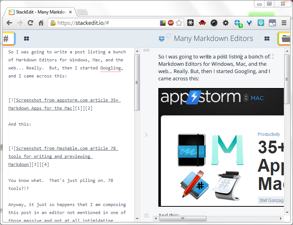
Task: Click the Many Markdown Editors title
Action: (x=213, y=39)
